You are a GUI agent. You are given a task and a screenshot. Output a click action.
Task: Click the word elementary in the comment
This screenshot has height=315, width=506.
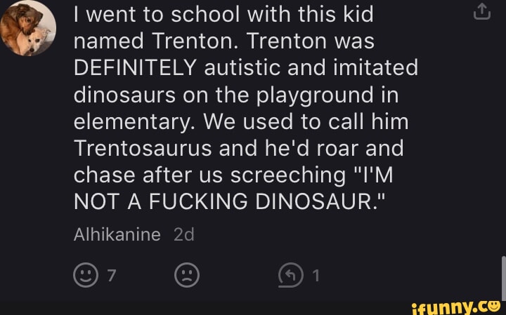tap(134, 122)
